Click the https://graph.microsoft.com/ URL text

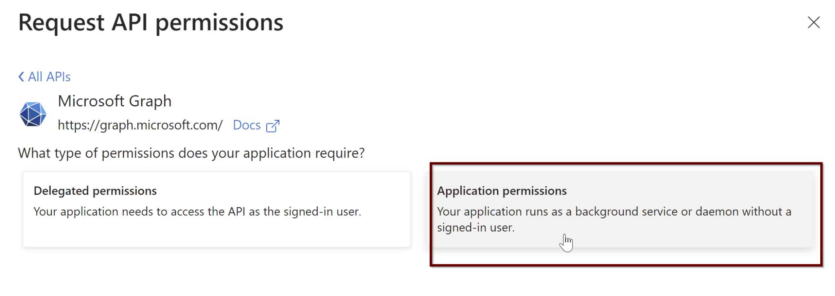141,125
